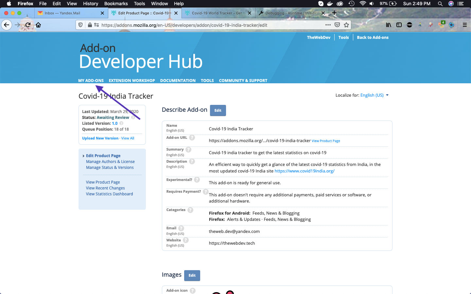Open the Firefox File menu
This screenshot has width=471, height=294.
coord(43,4)
